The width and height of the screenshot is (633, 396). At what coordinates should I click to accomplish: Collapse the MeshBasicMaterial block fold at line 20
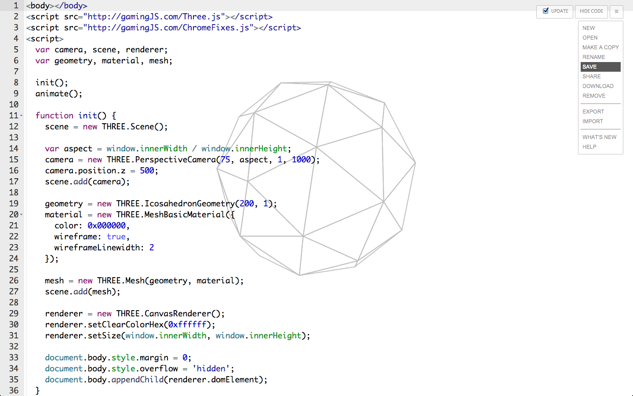tap(21, 215)
